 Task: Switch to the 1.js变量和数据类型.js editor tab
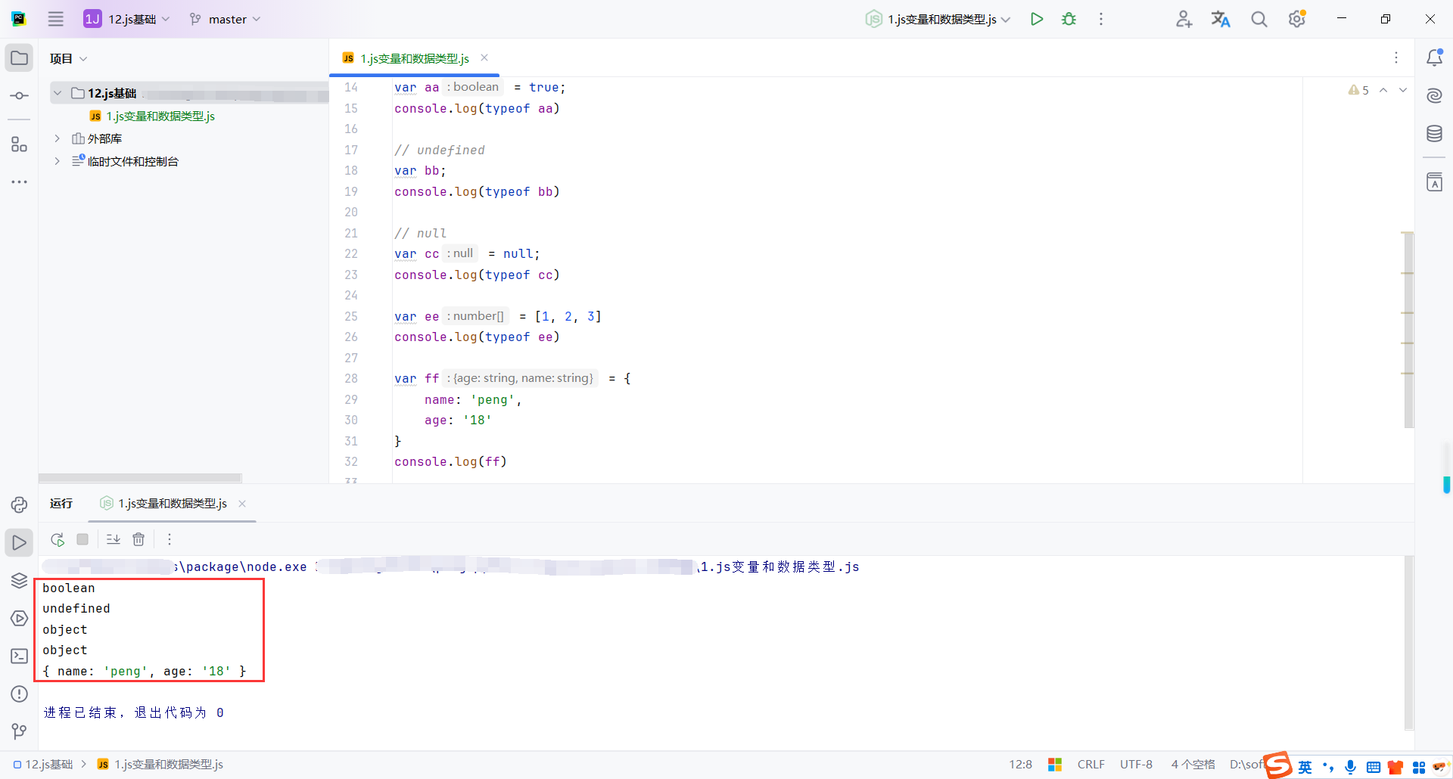pos(414,58)
